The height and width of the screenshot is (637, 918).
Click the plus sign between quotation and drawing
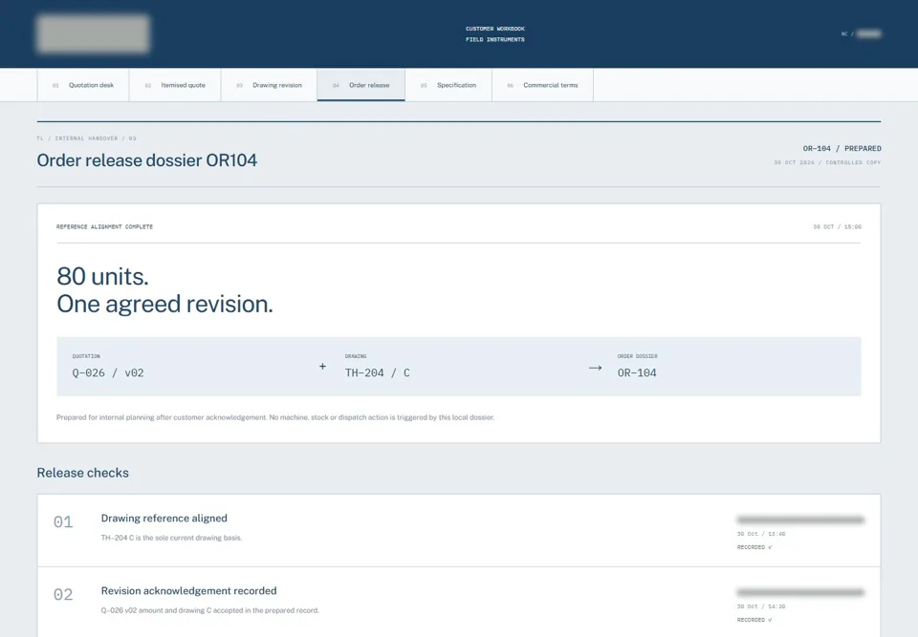click(x=322, y=366)
